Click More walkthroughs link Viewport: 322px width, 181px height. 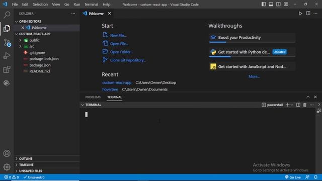point(254,76)
